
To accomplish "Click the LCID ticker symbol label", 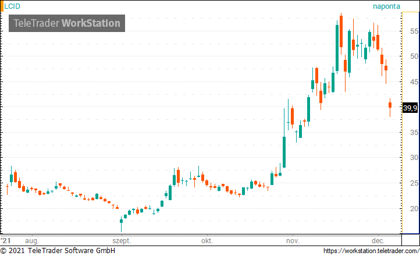I will [12, 6].
